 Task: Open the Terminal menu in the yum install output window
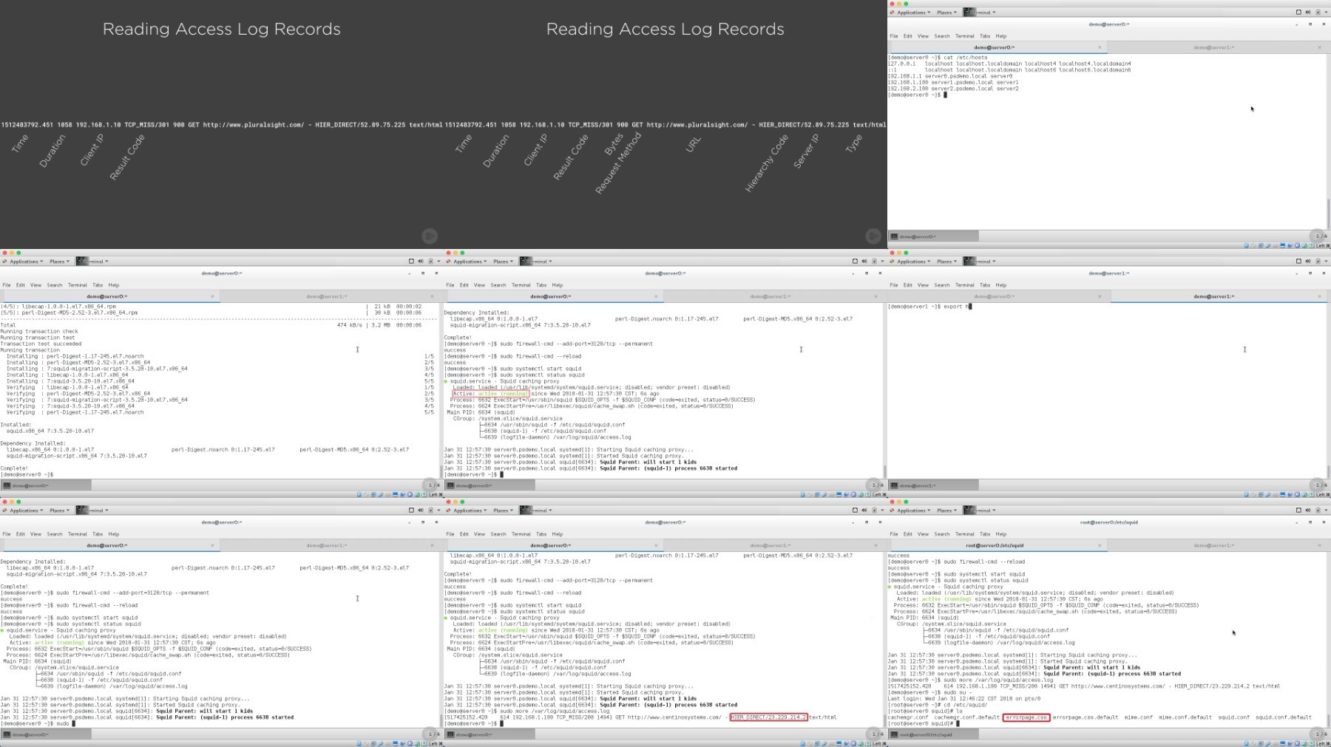[x=78, y=285]
